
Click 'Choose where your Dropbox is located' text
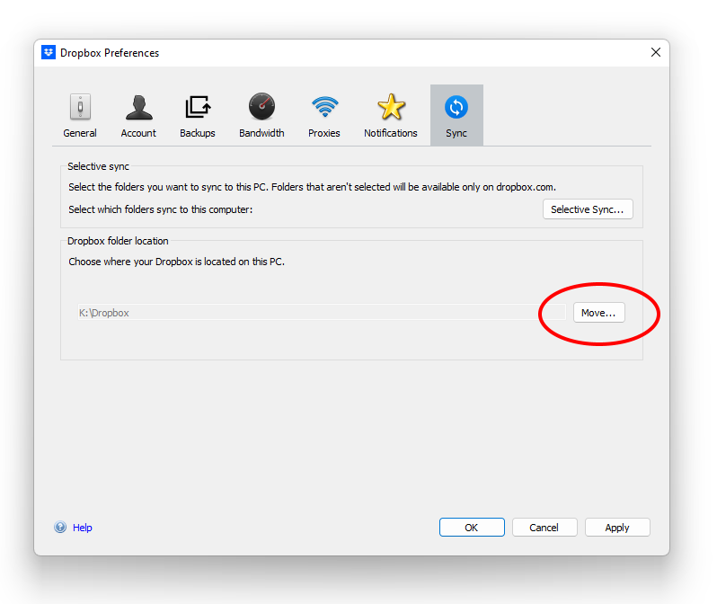176,262
